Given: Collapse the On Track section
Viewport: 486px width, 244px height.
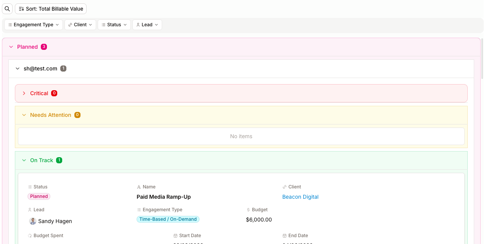Looking at the screenshot, I should point(24,160).
